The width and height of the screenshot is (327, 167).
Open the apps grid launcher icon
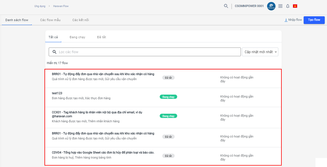coord(280,6)
